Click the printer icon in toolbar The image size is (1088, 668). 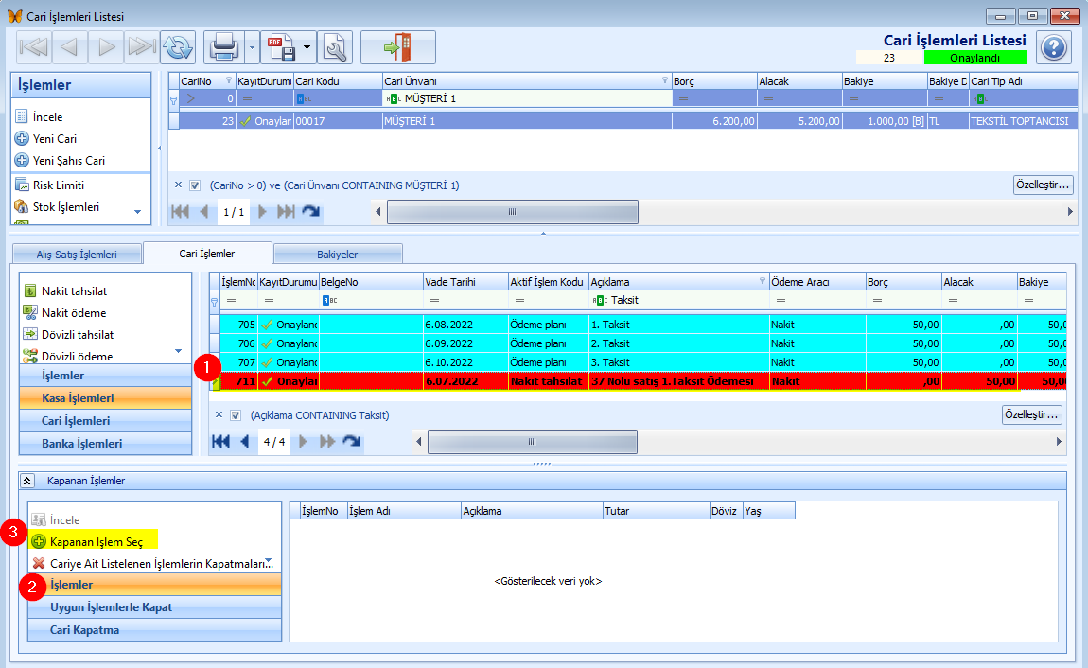tap(223, 46)
